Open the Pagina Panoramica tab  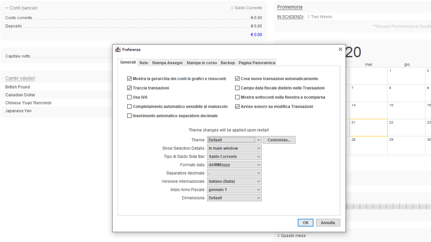click(x=257, y=63)
